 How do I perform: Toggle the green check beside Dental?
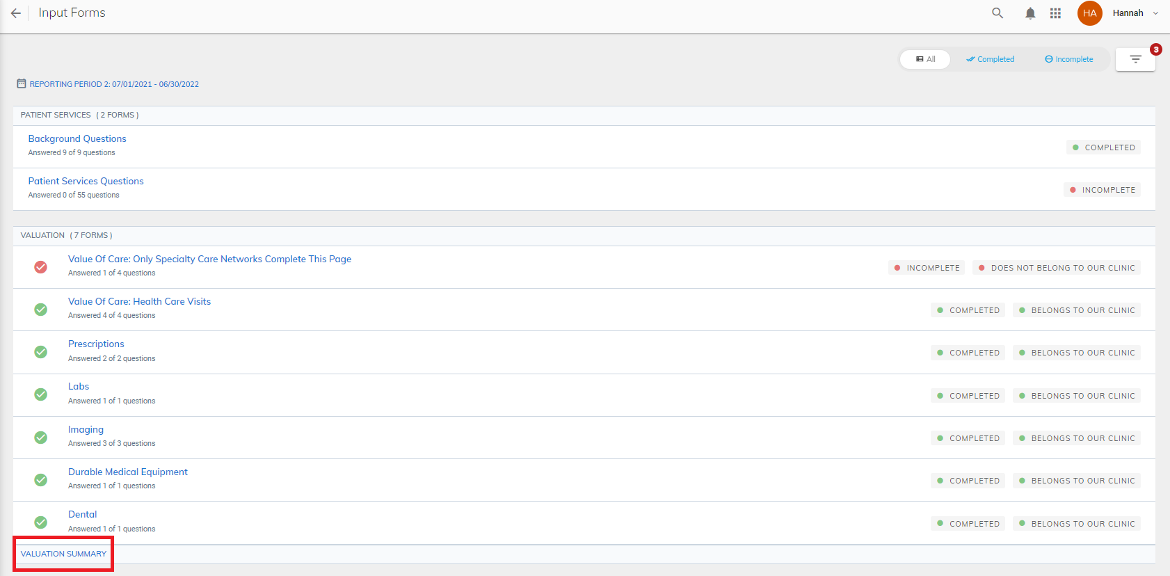(x=41, y=522)
